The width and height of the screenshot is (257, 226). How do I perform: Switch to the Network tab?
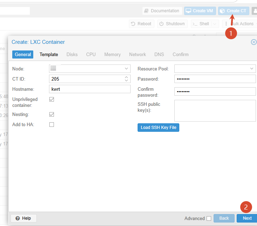[138, 54]
